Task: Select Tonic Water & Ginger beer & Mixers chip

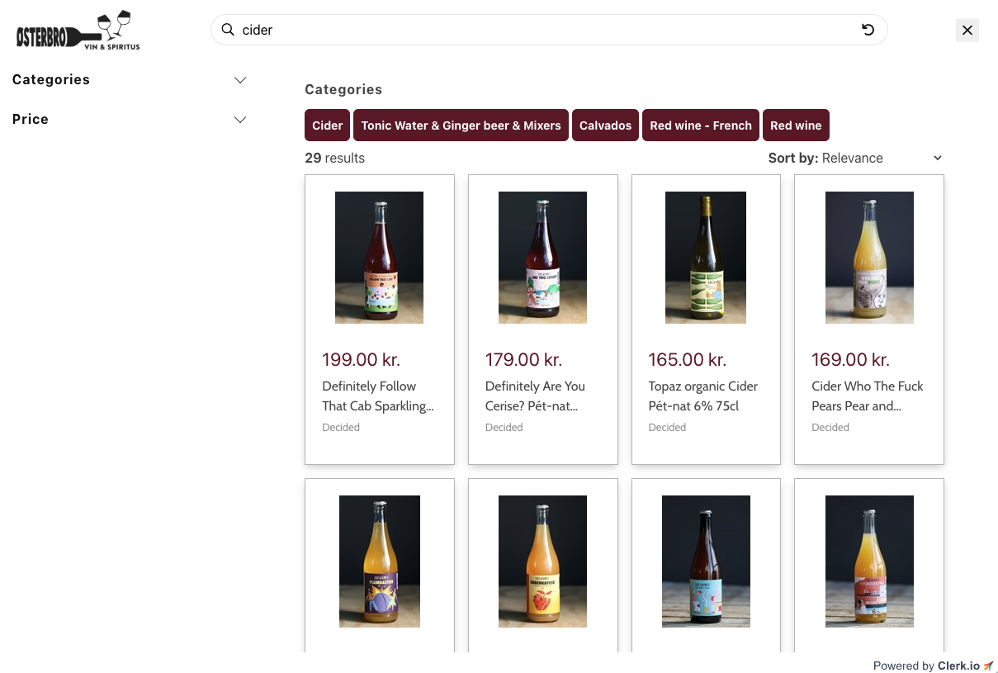Action: point(461,126)
